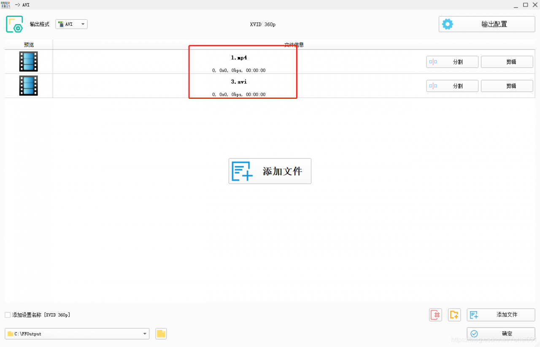The height and width of the screenshot is (347, 540).
Task: Select the 1.mp4 file name text
Action: [x=239, y=57]
